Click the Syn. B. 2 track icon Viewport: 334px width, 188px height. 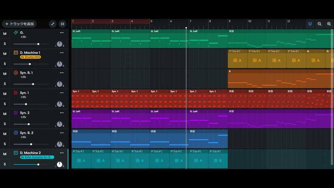pyautogui.click(x=16, y=133)
